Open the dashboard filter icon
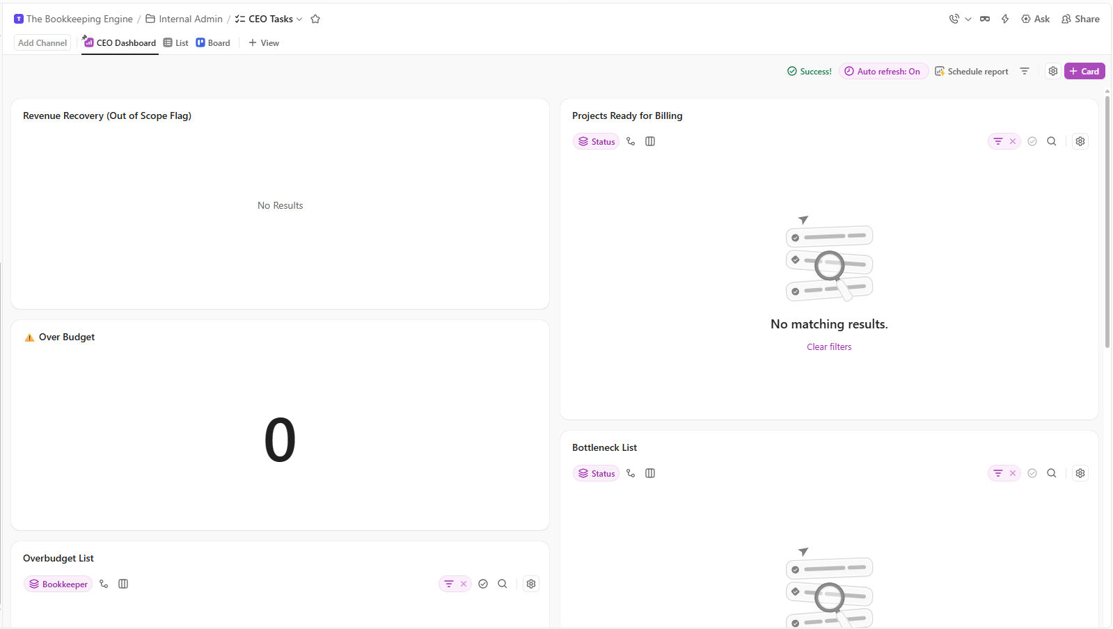 (1025, 71)
